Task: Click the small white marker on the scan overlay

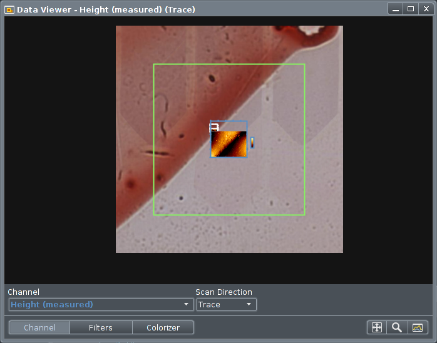Action: click(213, 127)
